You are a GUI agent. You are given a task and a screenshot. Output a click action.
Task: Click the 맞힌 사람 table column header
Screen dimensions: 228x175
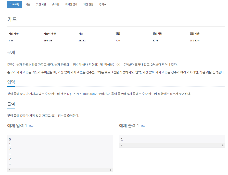coord(157,34)
